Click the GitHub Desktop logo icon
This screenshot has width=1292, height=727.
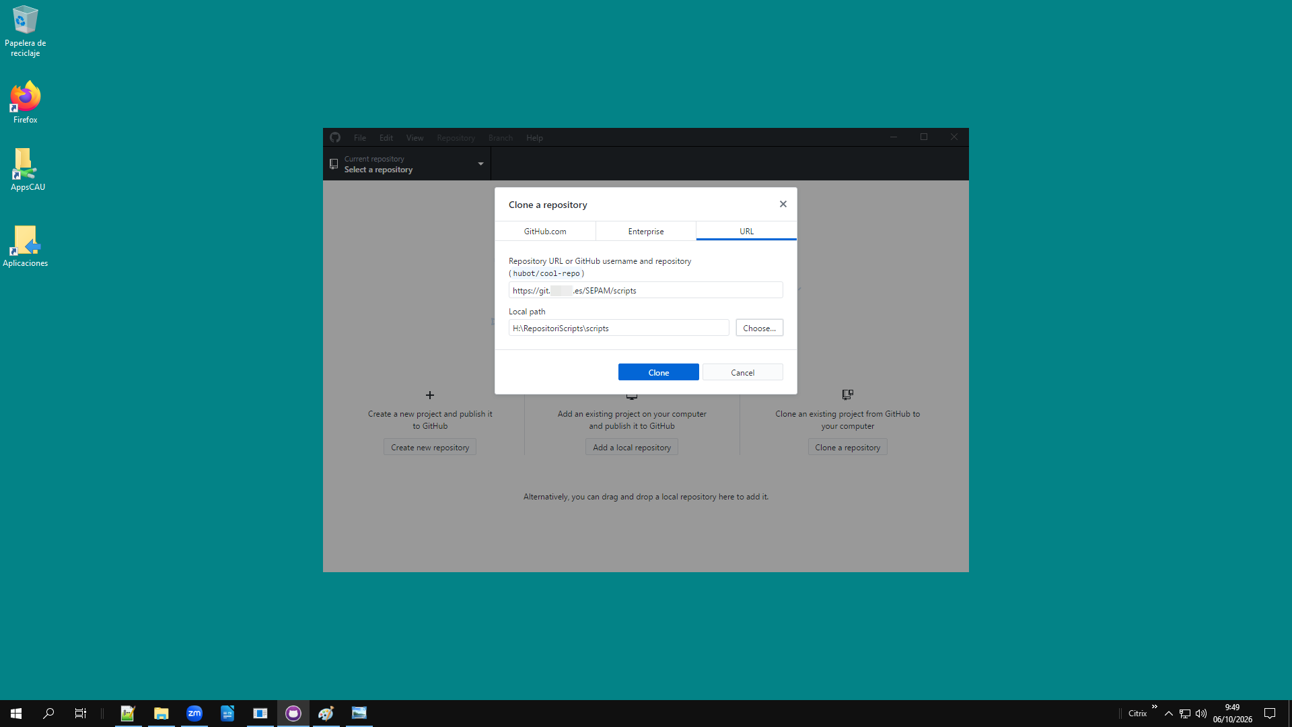pyautogui.click(x=335, y=137)
